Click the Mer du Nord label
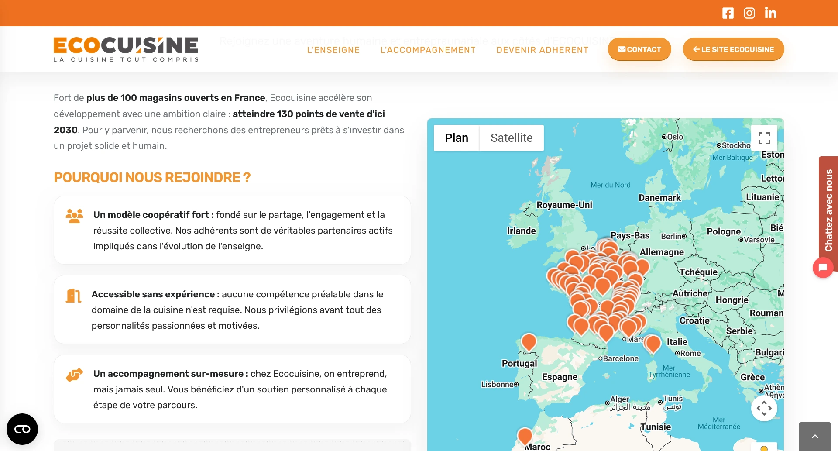 click(x=611, y=185)
